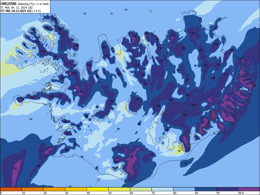Click the bright yellow 40–50 legend swatch
Screen dimensions: 260x195
[x=97, y=189]
